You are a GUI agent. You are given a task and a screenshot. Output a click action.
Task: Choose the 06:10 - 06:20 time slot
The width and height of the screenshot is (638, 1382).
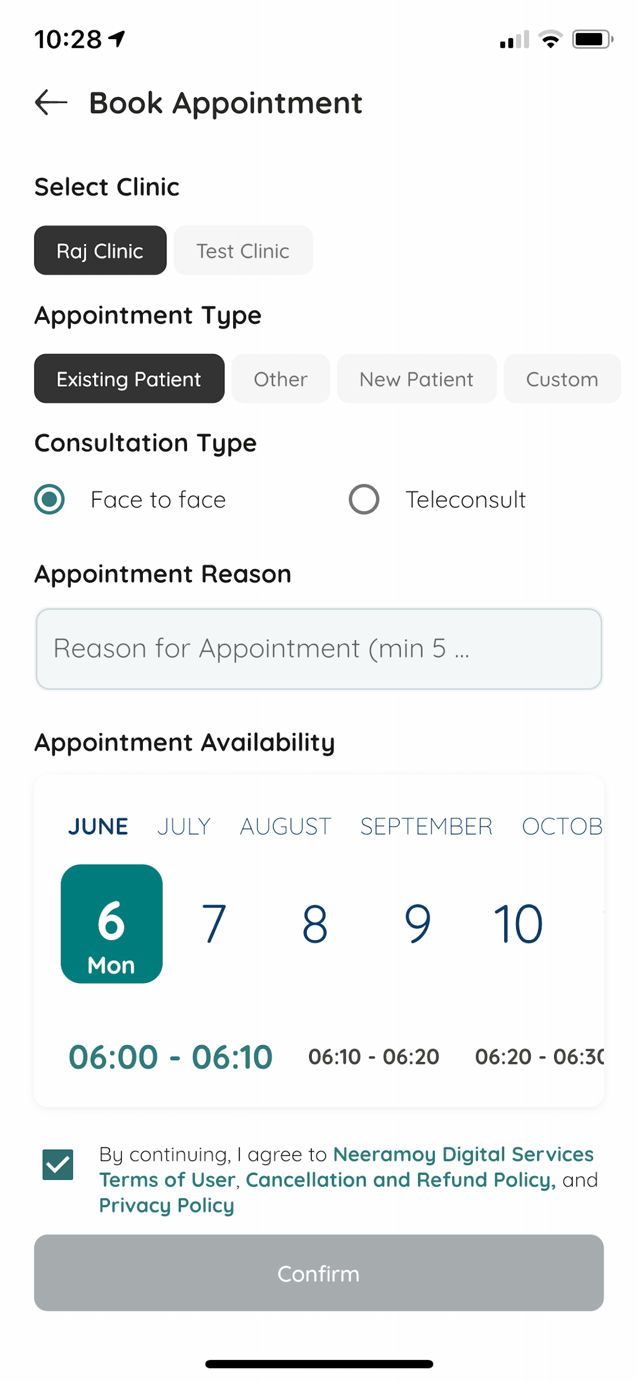(x=373, y=1057)
